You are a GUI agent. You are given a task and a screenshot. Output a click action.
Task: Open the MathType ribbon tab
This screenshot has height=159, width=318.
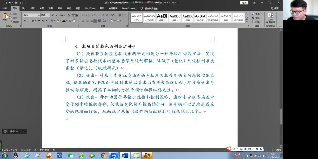point(90,8)
